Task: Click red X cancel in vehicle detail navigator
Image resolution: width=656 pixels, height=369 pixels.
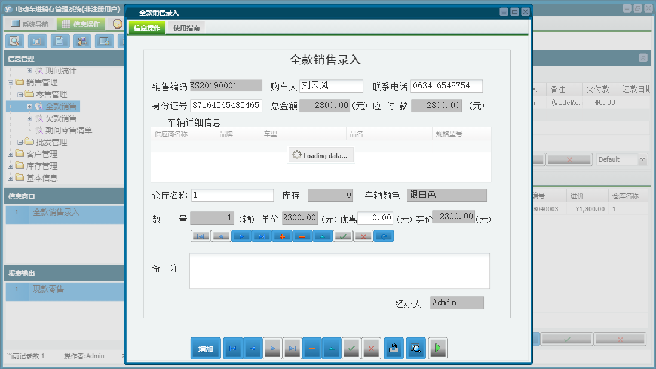Action: coord(364,236)
